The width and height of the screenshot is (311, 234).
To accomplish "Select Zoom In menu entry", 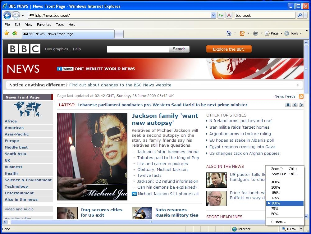I will click(x=285, y=169).
